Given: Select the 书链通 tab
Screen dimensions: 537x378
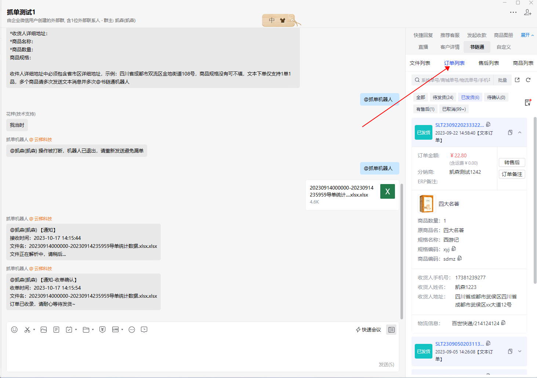Looking at the screenshot, I should click(x=477, y=47).
